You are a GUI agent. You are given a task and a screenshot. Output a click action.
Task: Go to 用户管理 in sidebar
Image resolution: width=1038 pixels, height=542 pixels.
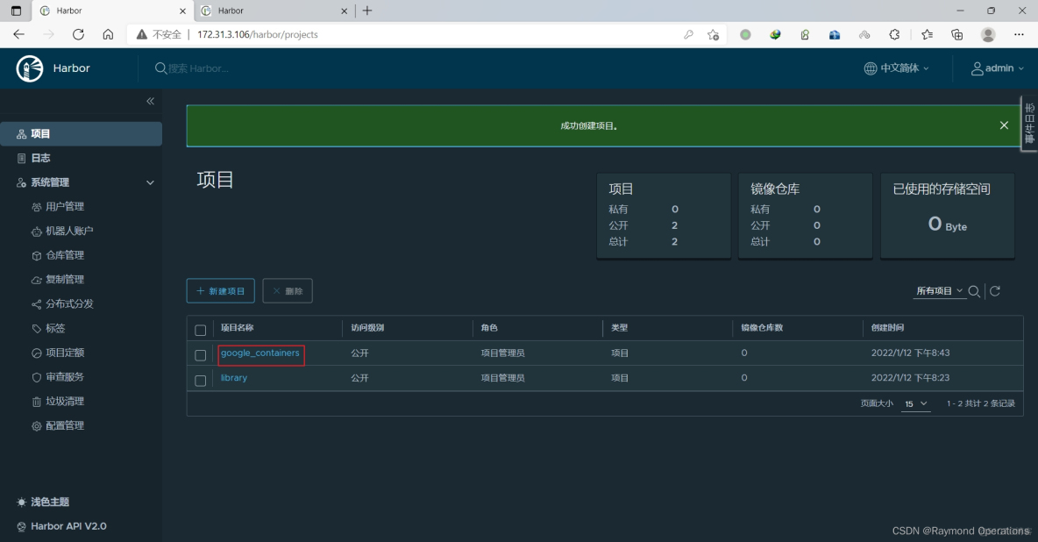tap(64, 207)
